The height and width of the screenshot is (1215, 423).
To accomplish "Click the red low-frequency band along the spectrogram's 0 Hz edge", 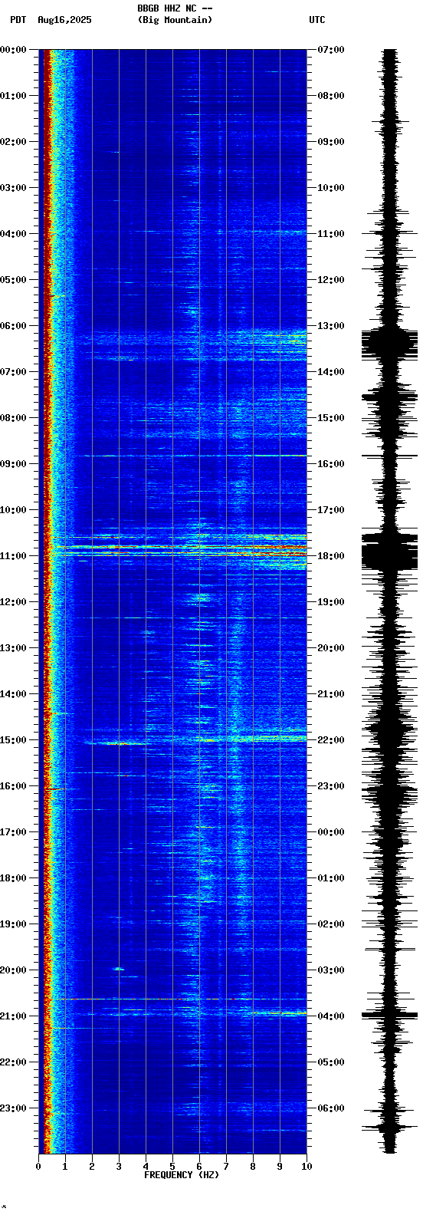I will tap(46, 601).
